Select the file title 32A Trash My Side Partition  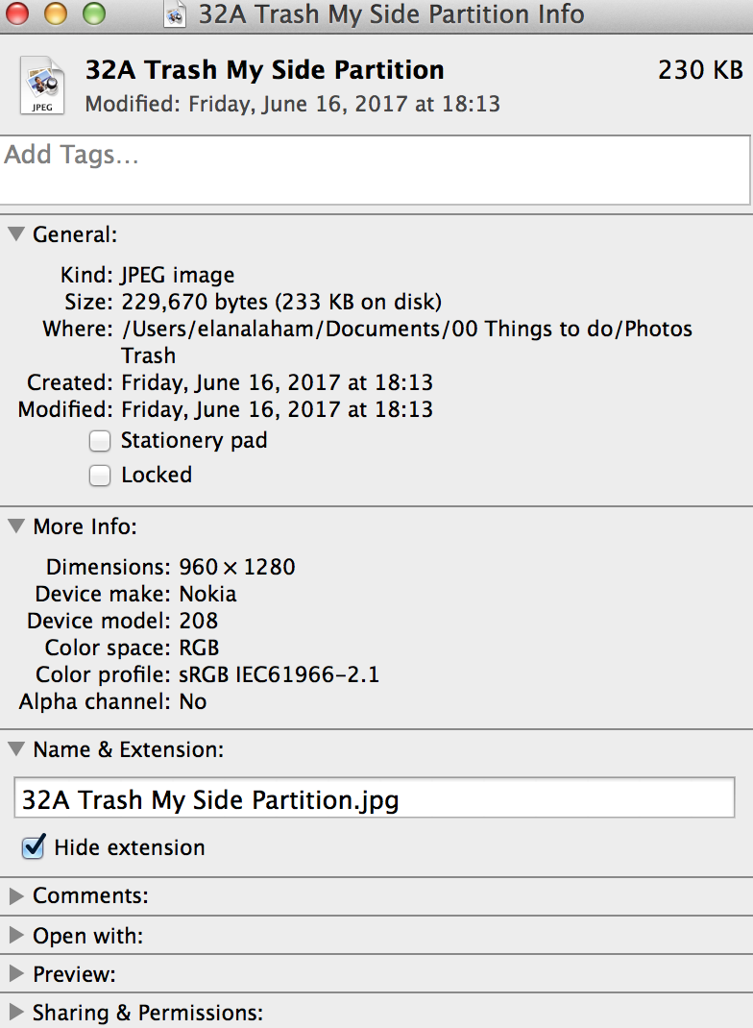265,70
